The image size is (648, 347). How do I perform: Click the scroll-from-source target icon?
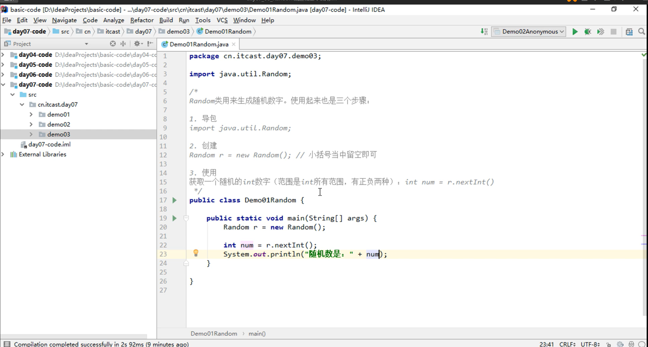pos(113,44)
